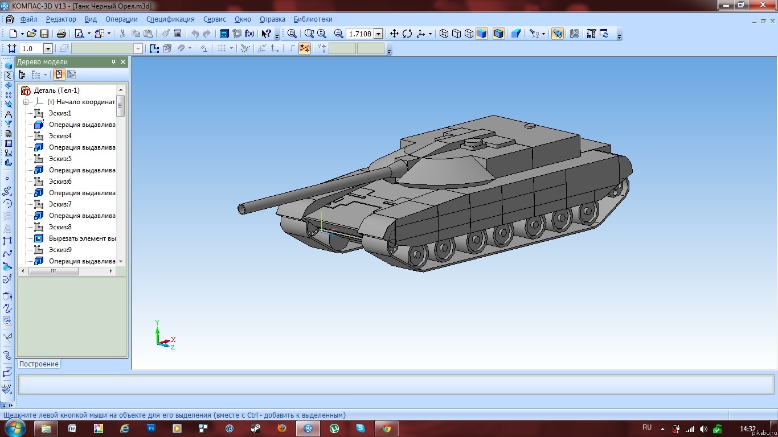Open the Редактор menu
Screen dimensions: 778x437
pyautogui.click(x=61, y=19)
